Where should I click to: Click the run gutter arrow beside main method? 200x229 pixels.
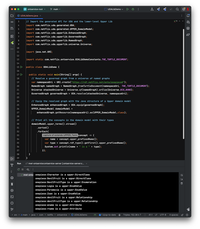21,75
